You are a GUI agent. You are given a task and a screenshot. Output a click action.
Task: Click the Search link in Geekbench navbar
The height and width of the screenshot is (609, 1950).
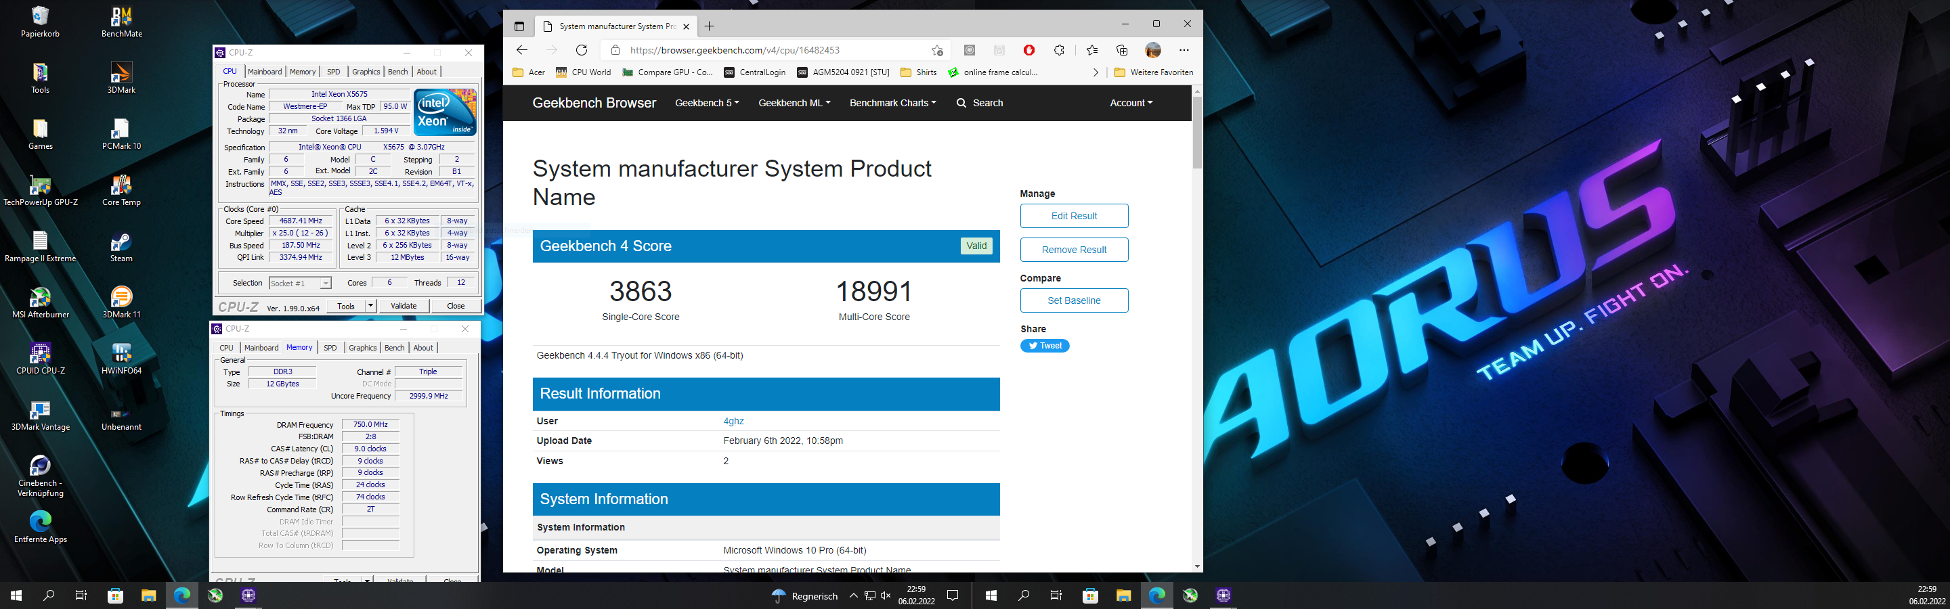[x=980, y=103]
